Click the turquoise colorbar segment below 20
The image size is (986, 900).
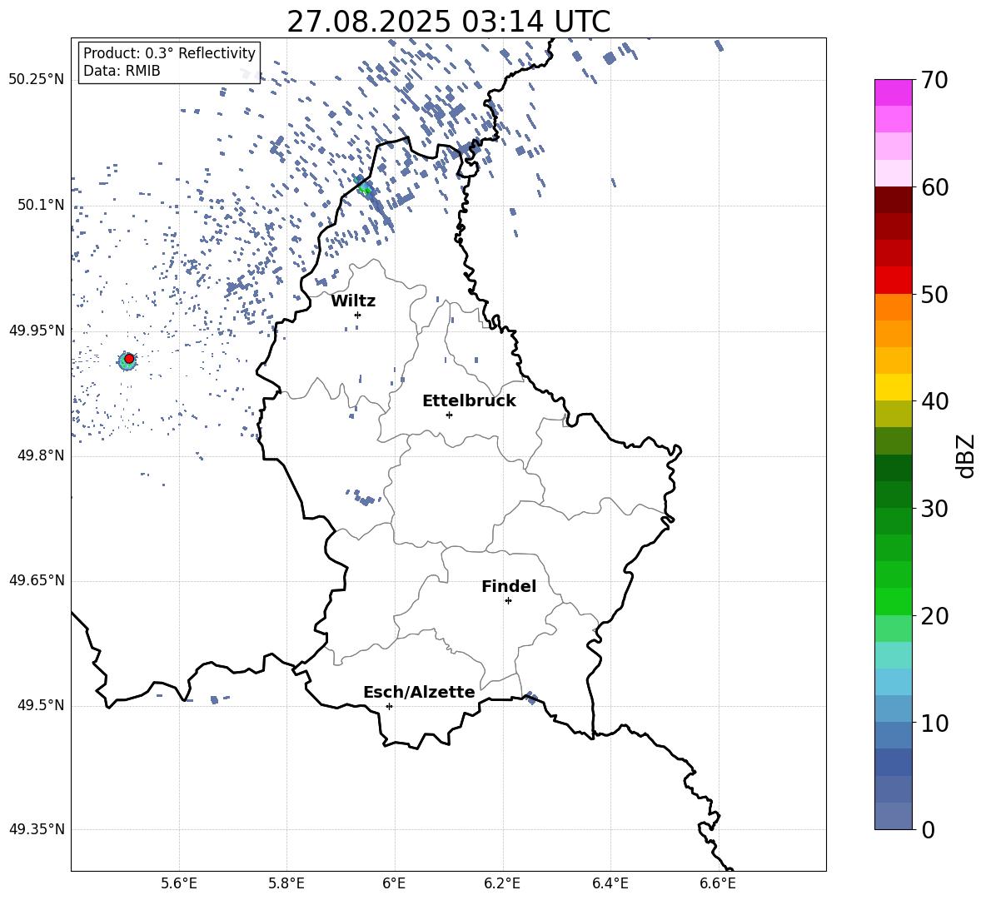(893, 655)
